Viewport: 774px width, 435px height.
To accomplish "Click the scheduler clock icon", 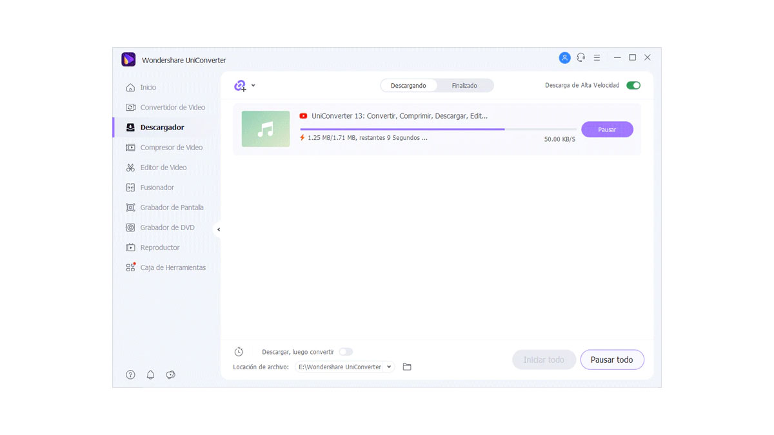I will [x=239, y=352].
